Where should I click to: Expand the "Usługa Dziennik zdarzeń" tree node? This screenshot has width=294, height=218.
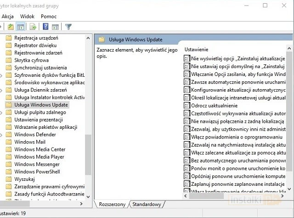(x=2, y=90)
